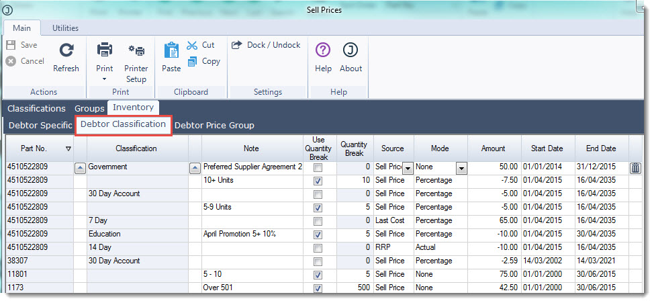
Task: Click the End Date column header
Action: tap(601, 148)
